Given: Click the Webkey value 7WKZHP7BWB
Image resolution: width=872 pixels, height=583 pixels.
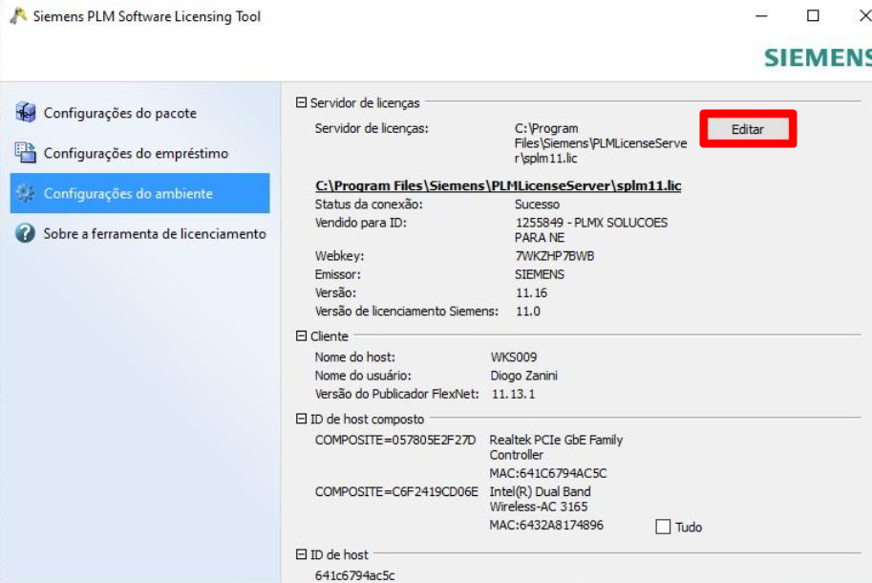Looking at the screenshot, I should pos(555,256).
